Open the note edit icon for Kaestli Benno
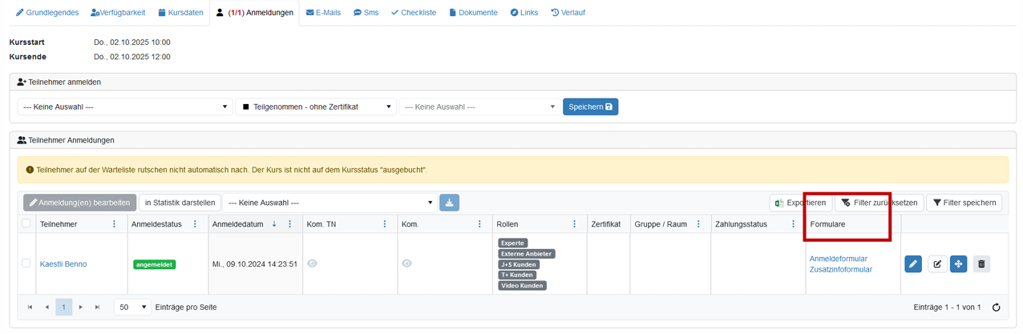 [x=937, y=264]
